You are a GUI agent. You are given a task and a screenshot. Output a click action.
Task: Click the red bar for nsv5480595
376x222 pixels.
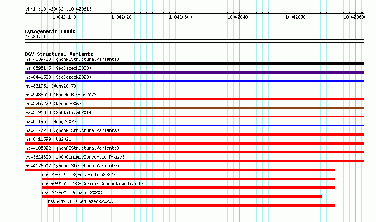click(188, 179)
